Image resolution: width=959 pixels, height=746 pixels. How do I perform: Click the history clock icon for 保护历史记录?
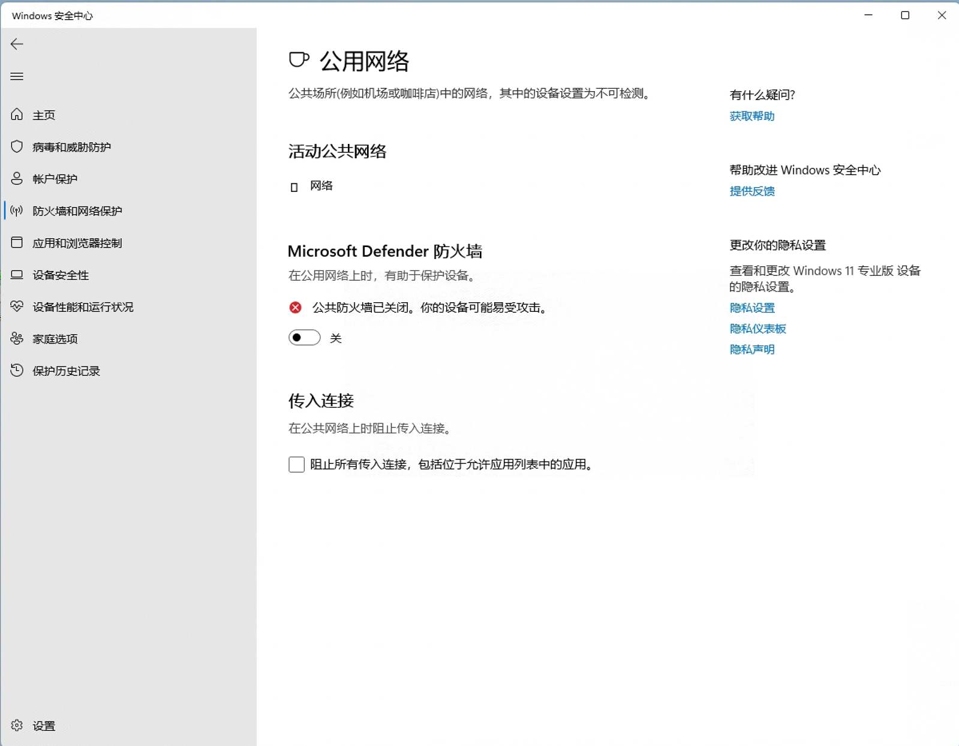click(x=17, y=371)
